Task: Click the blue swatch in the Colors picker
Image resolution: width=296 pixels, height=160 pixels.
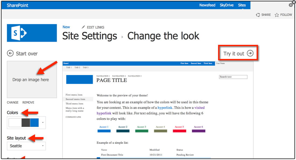Action: (34, 123)
